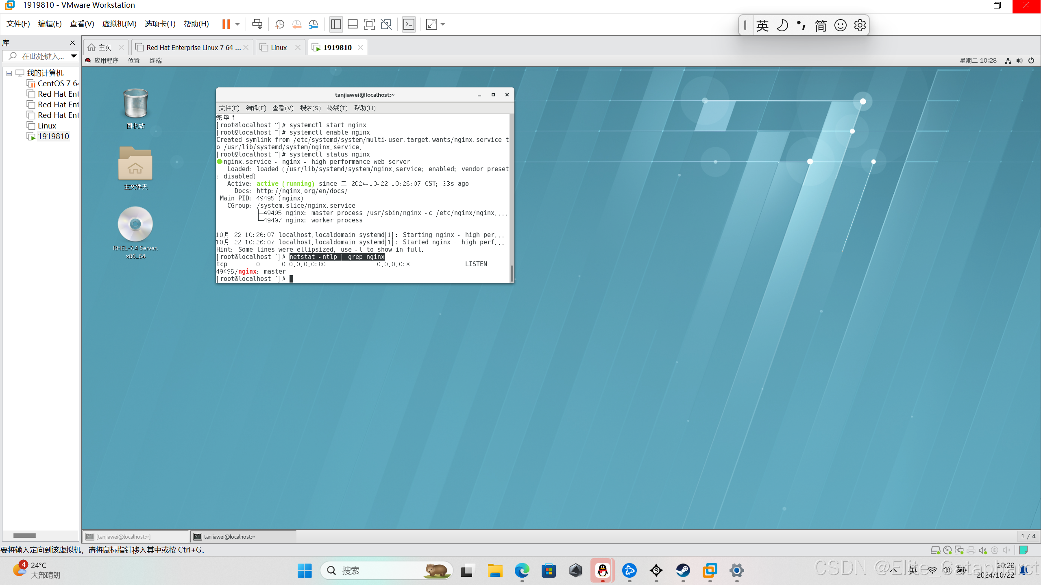Open the library search dropdown arrow
Viewport: 1041px width, 585px height.
pyautogui.click(x=74, y=56)
